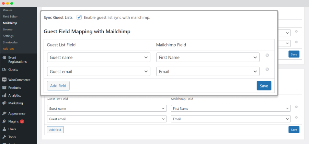Image resolution: width=309 pixels, height=144 pixels.
Task: Click the upper right Save button
Action: [294, 54]
